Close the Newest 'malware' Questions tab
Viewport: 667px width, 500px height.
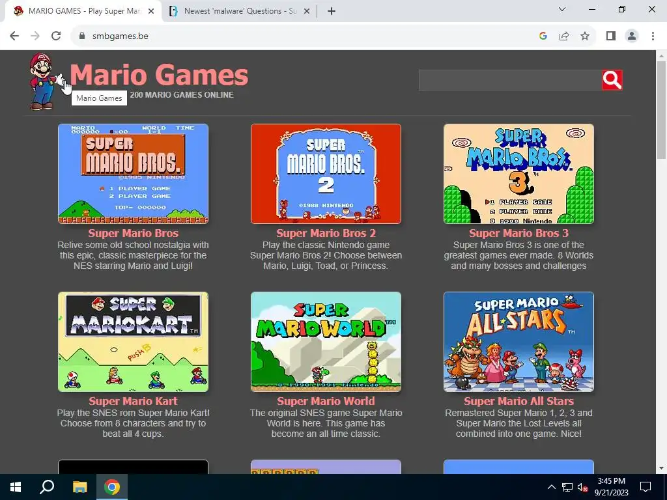[306, 11]
